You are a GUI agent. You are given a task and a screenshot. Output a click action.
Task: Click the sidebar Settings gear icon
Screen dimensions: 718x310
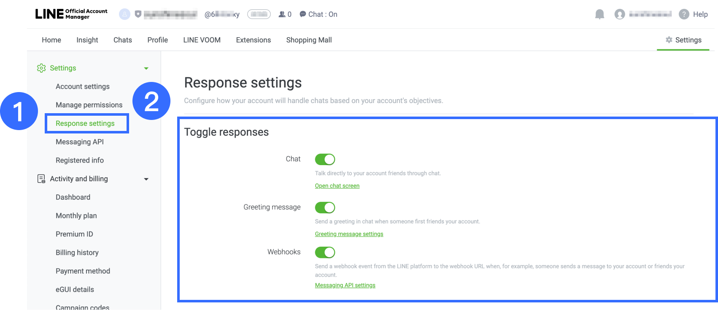coord(41,68)
